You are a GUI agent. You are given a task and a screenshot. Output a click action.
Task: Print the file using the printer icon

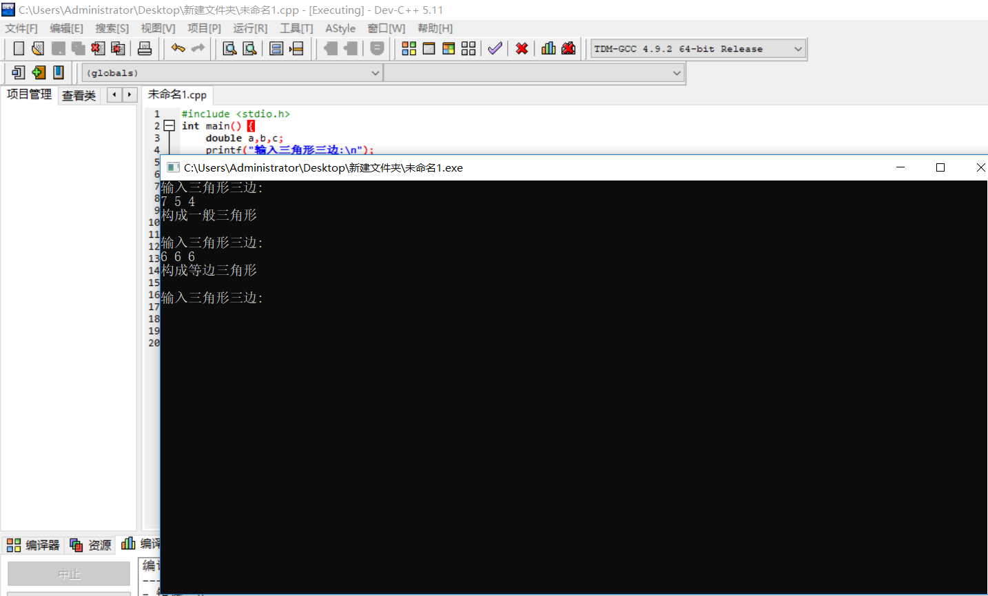145,48
